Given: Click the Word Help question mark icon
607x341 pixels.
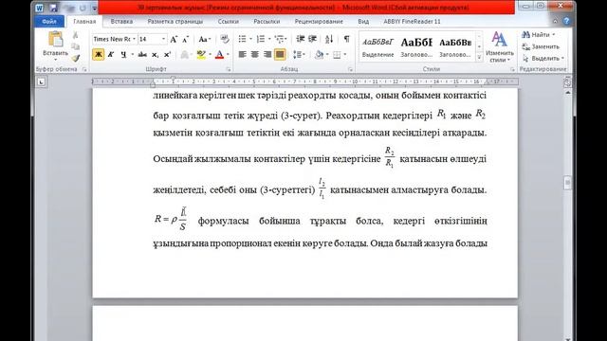Looking at the screenshot, I should point(566,21).
